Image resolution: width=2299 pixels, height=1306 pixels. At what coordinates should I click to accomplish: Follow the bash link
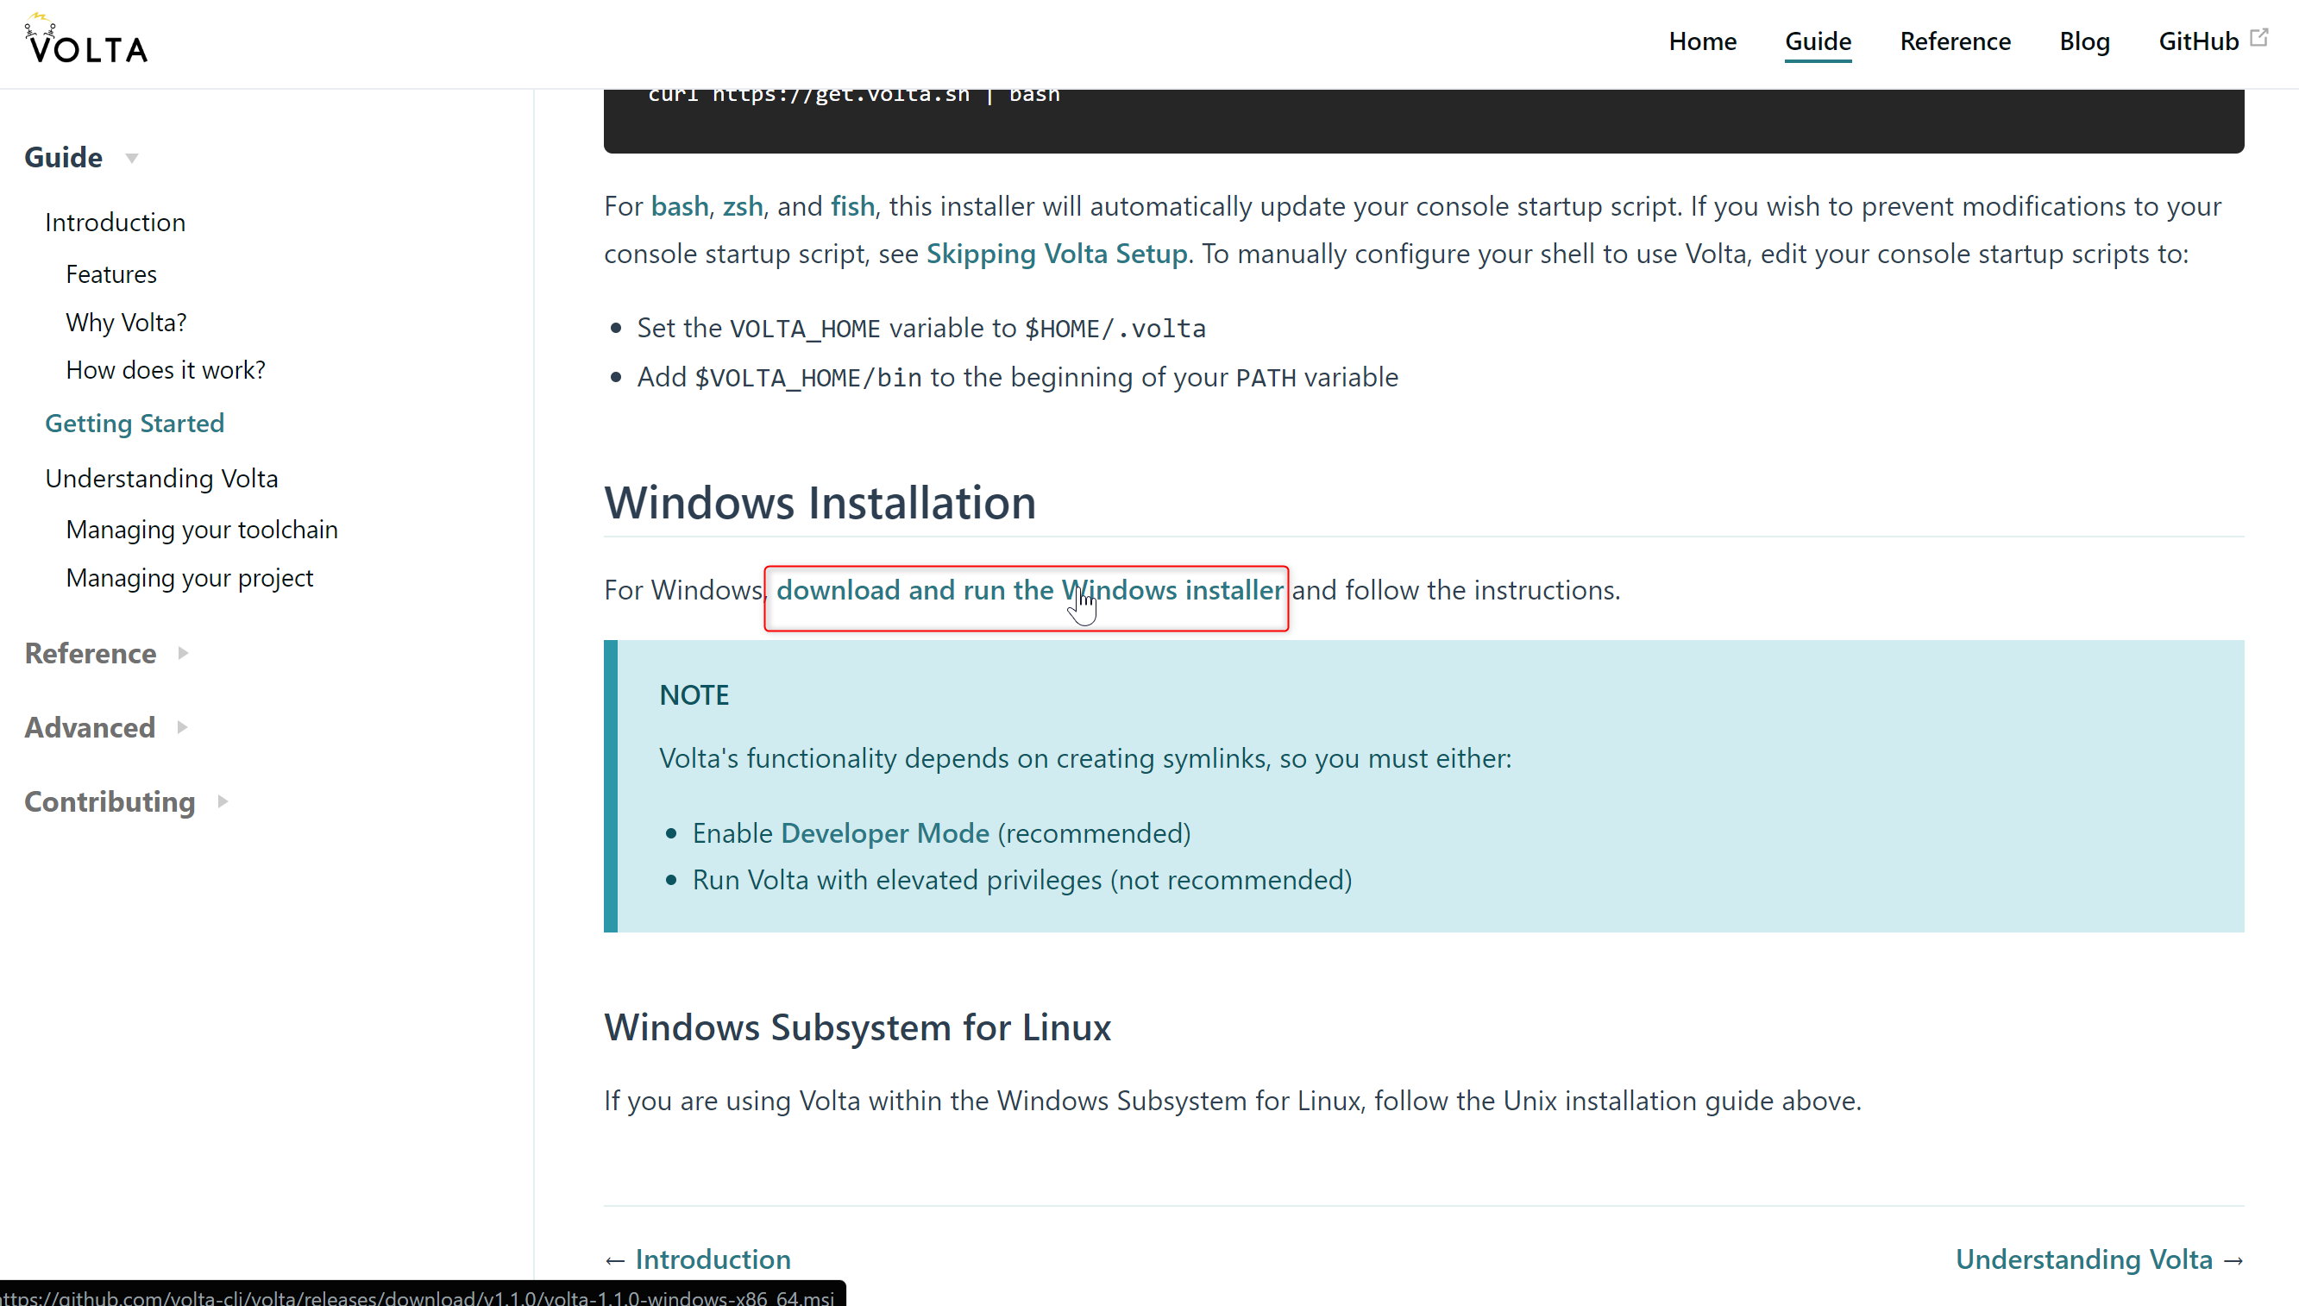pyautogui.click(x=679, y=206)
